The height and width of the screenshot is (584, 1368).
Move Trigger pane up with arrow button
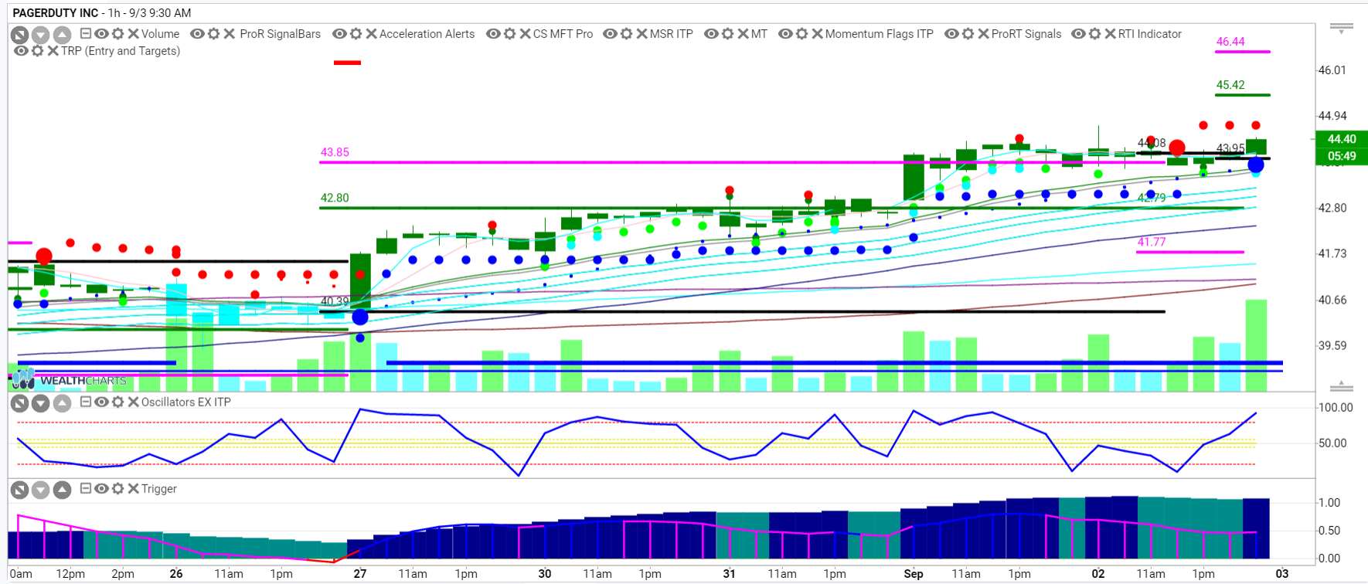point(63,490)
